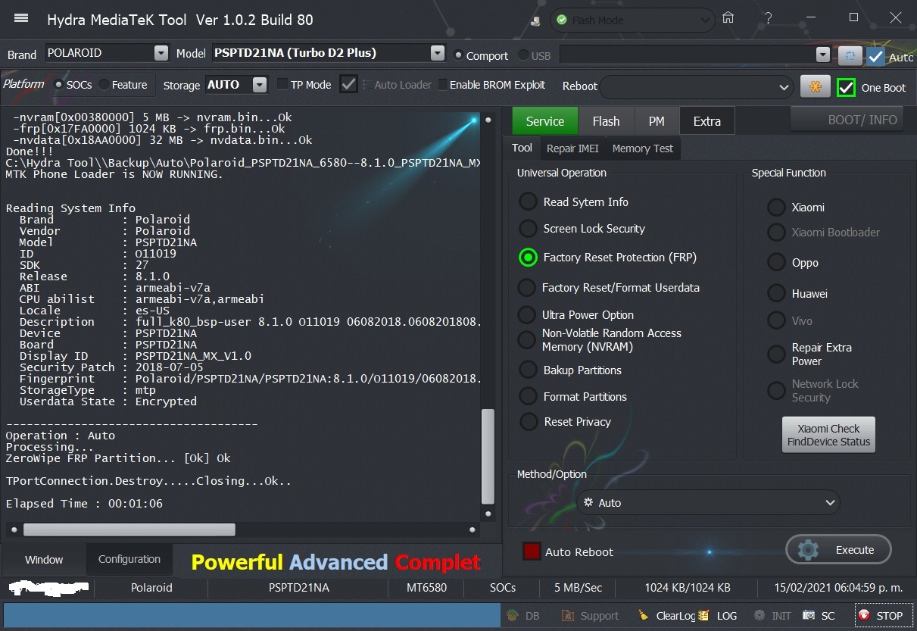Select Format Partitions option
917x631 pixels.
528,396
